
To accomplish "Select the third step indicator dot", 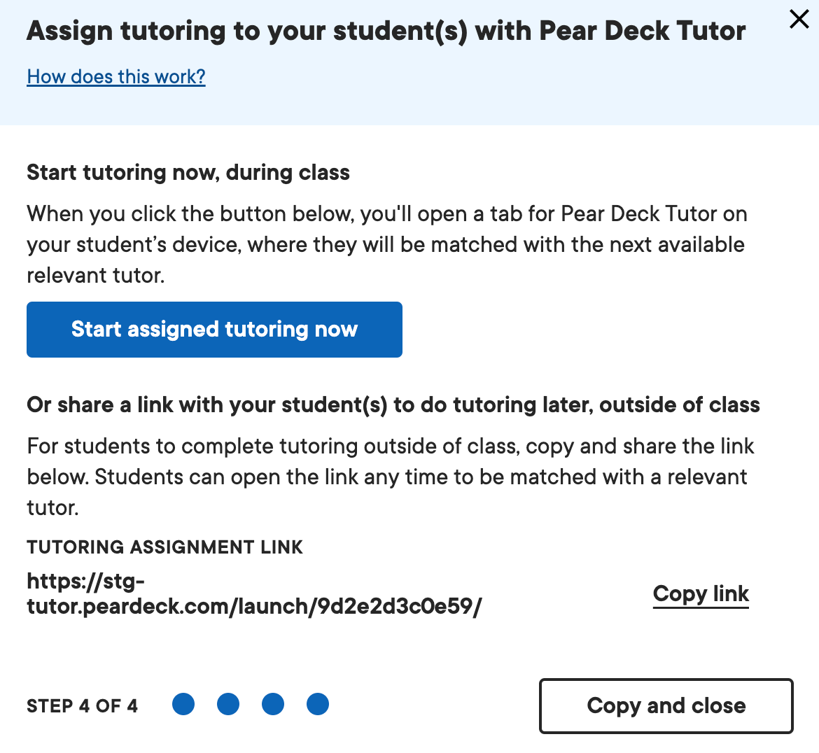I will [x=273, y=704].
